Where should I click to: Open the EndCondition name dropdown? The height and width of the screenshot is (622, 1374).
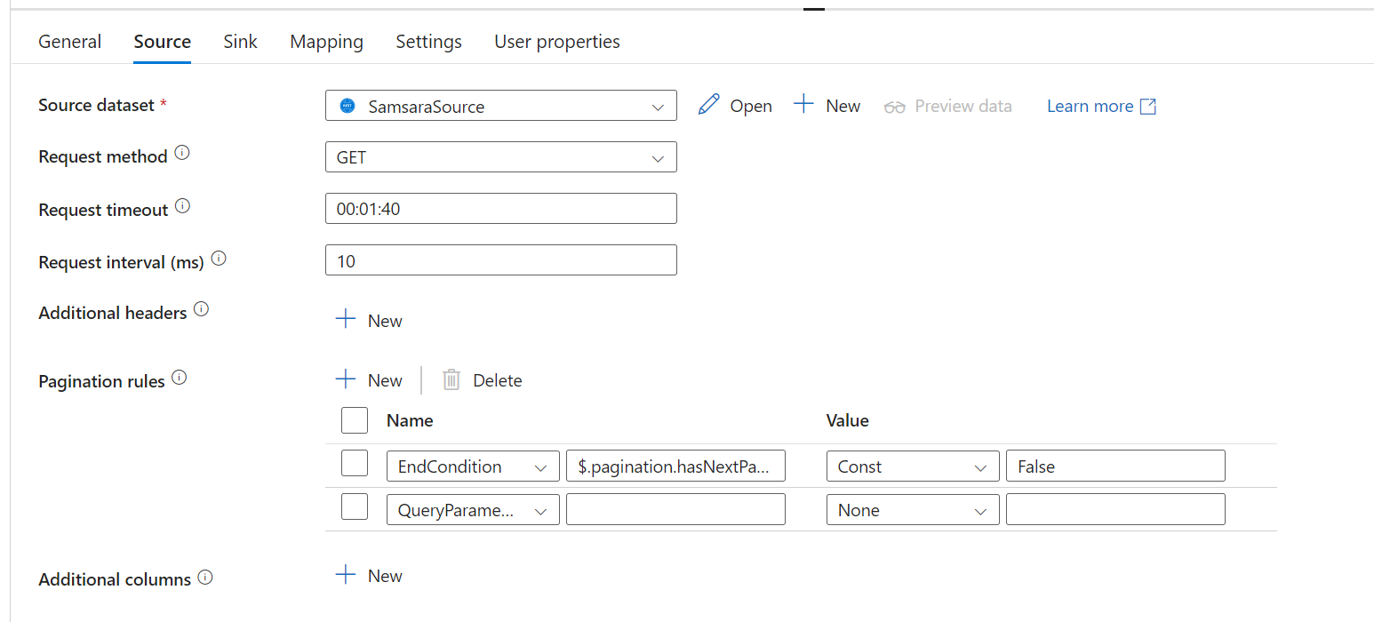click(x=473, y=466)
